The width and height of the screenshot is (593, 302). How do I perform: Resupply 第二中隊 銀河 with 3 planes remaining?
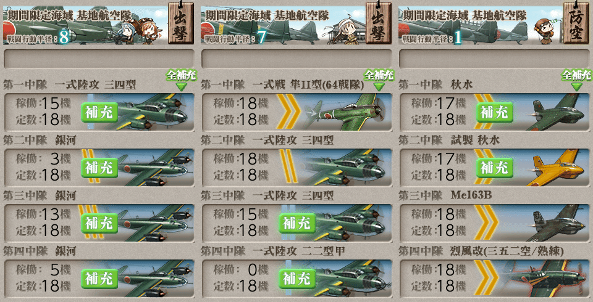(x=99, y=168)
